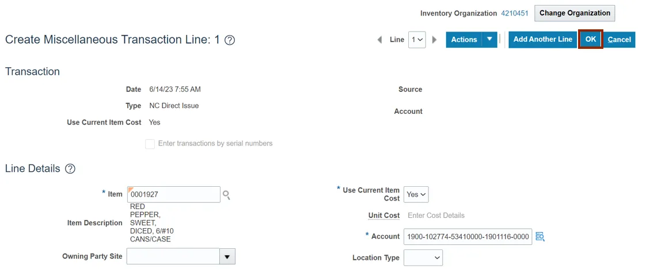Viewport: 646px width, 273px height.
Task: Toggle Enter transactions by serial numbers checkbox
Action: (150, 144)
